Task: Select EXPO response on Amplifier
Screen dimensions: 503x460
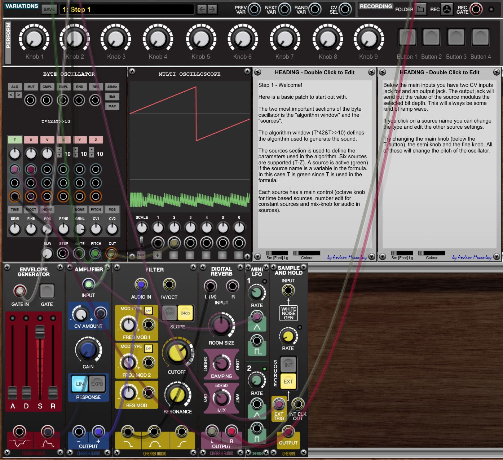Action: click(97, 384)
